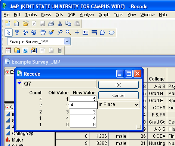The width and height of the screenshot is (175, 146).
Task: Open the File menu
Action: point(6,15)
